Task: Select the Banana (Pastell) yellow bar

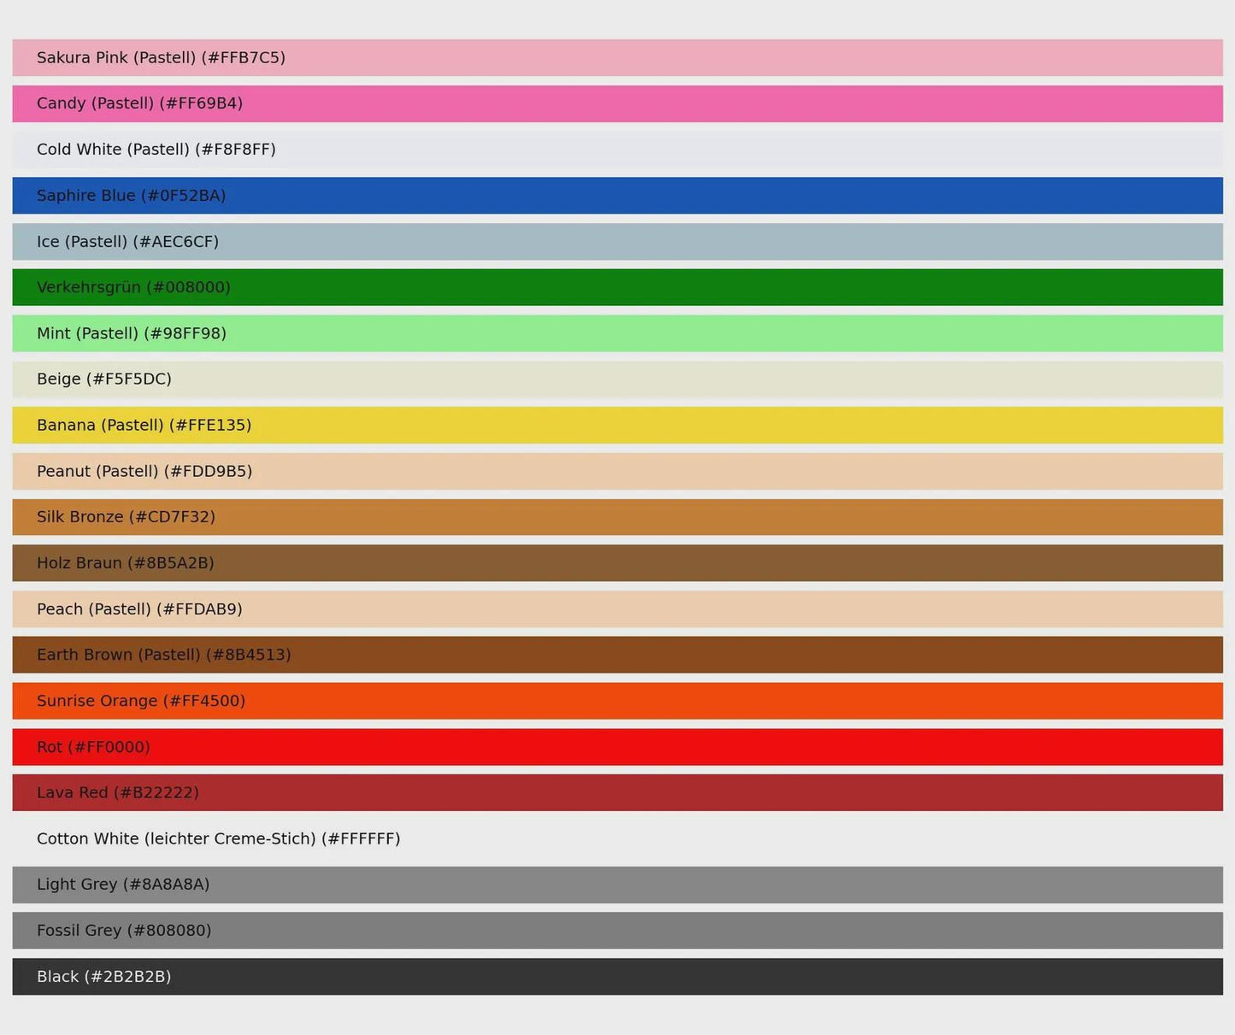Action: [x=617, y=425]
